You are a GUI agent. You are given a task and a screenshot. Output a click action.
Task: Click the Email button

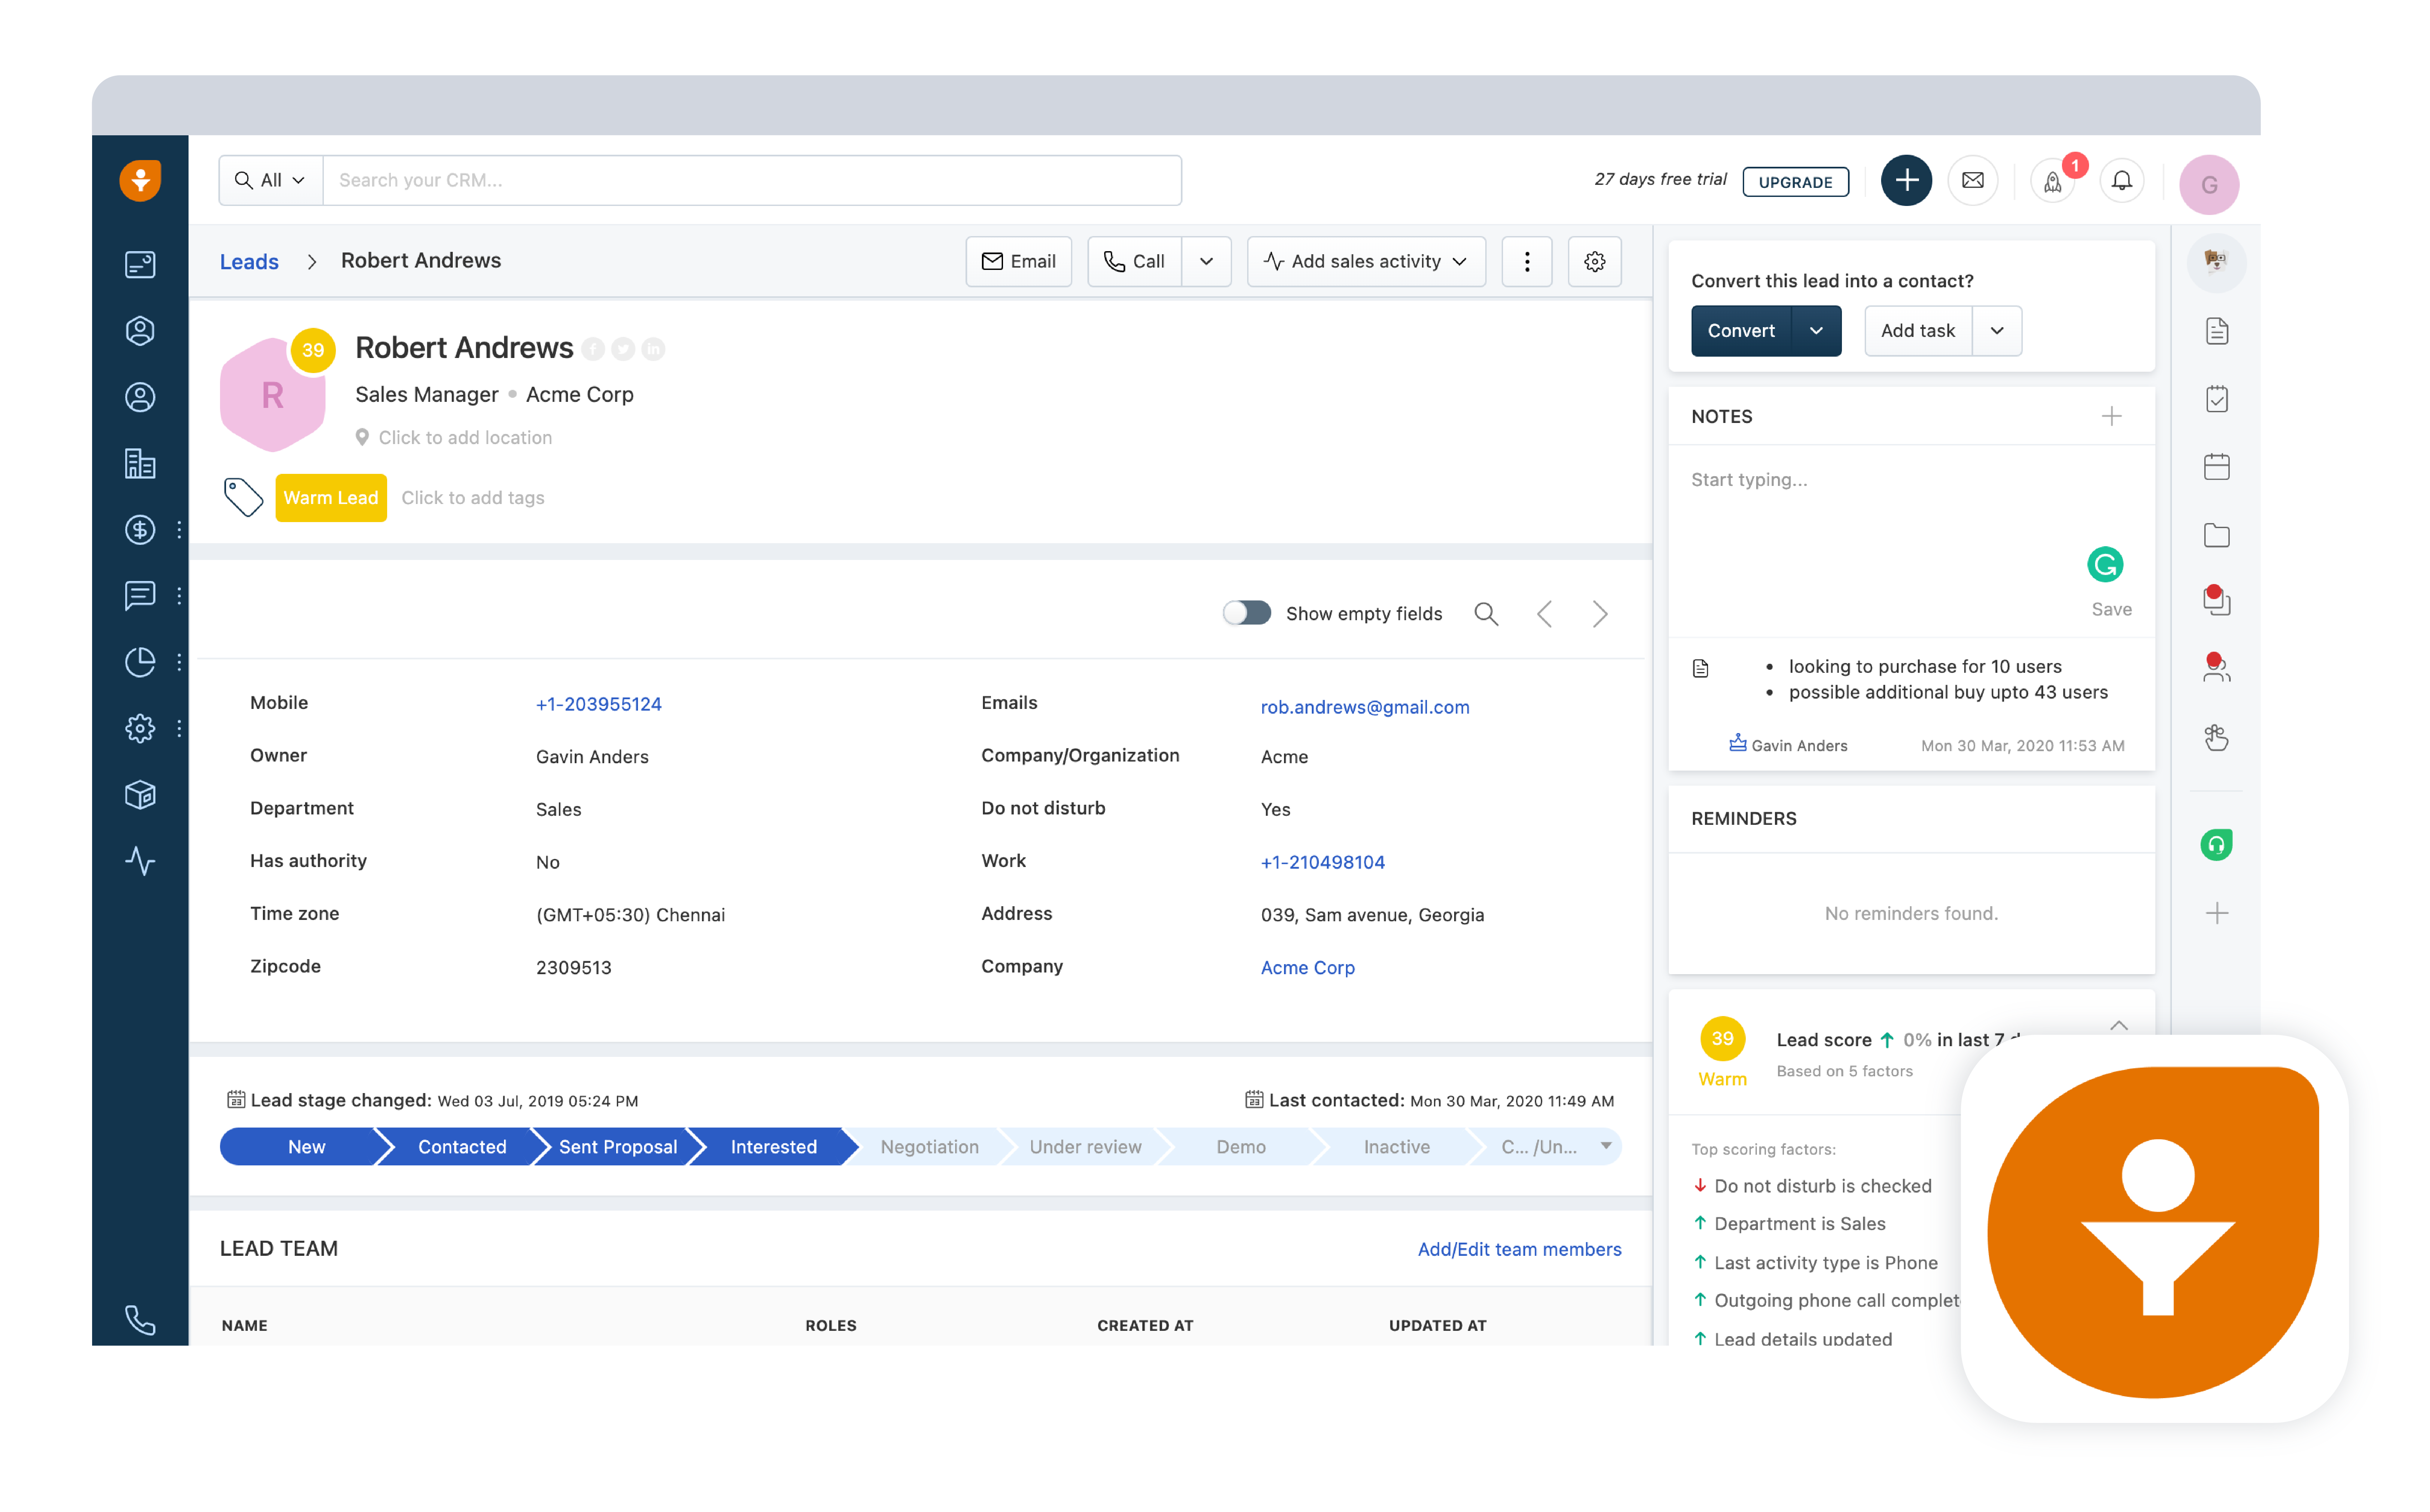point(1019,262)
